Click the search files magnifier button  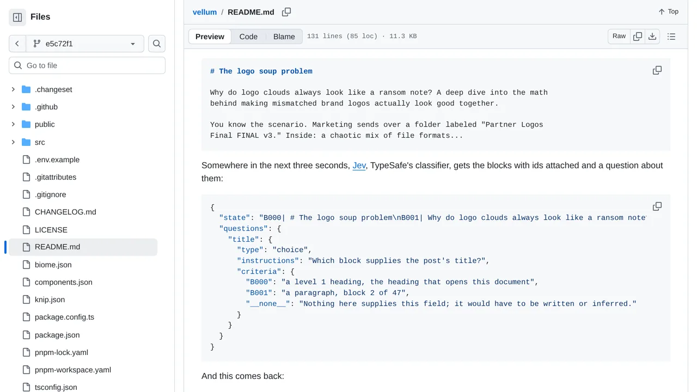point(157,44)
